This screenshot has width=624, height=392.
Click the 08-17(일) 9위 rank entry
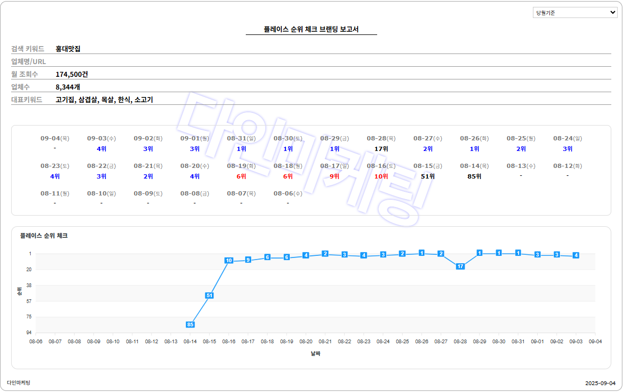click(x=335, y=176)
